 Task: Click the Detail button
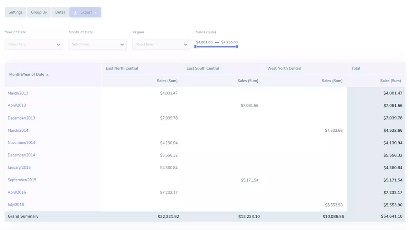pos(60,12)
